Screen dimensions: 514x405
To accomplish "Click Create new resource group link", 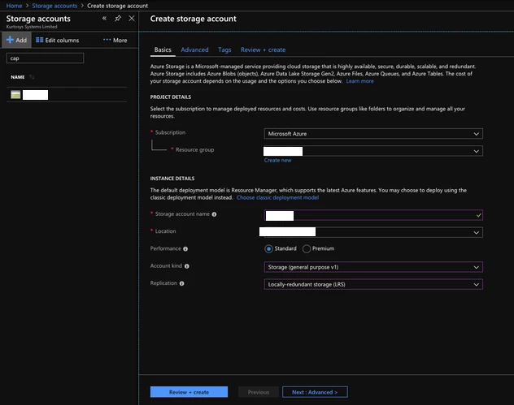I will point(277,161).
